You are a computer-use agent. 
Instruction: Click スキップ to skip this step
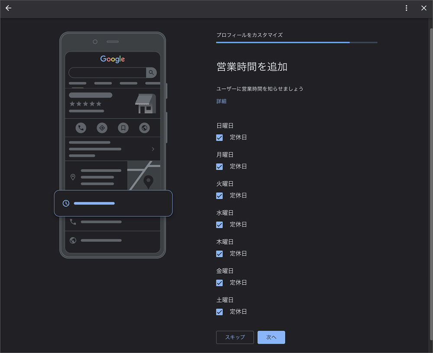click(235, 337)
